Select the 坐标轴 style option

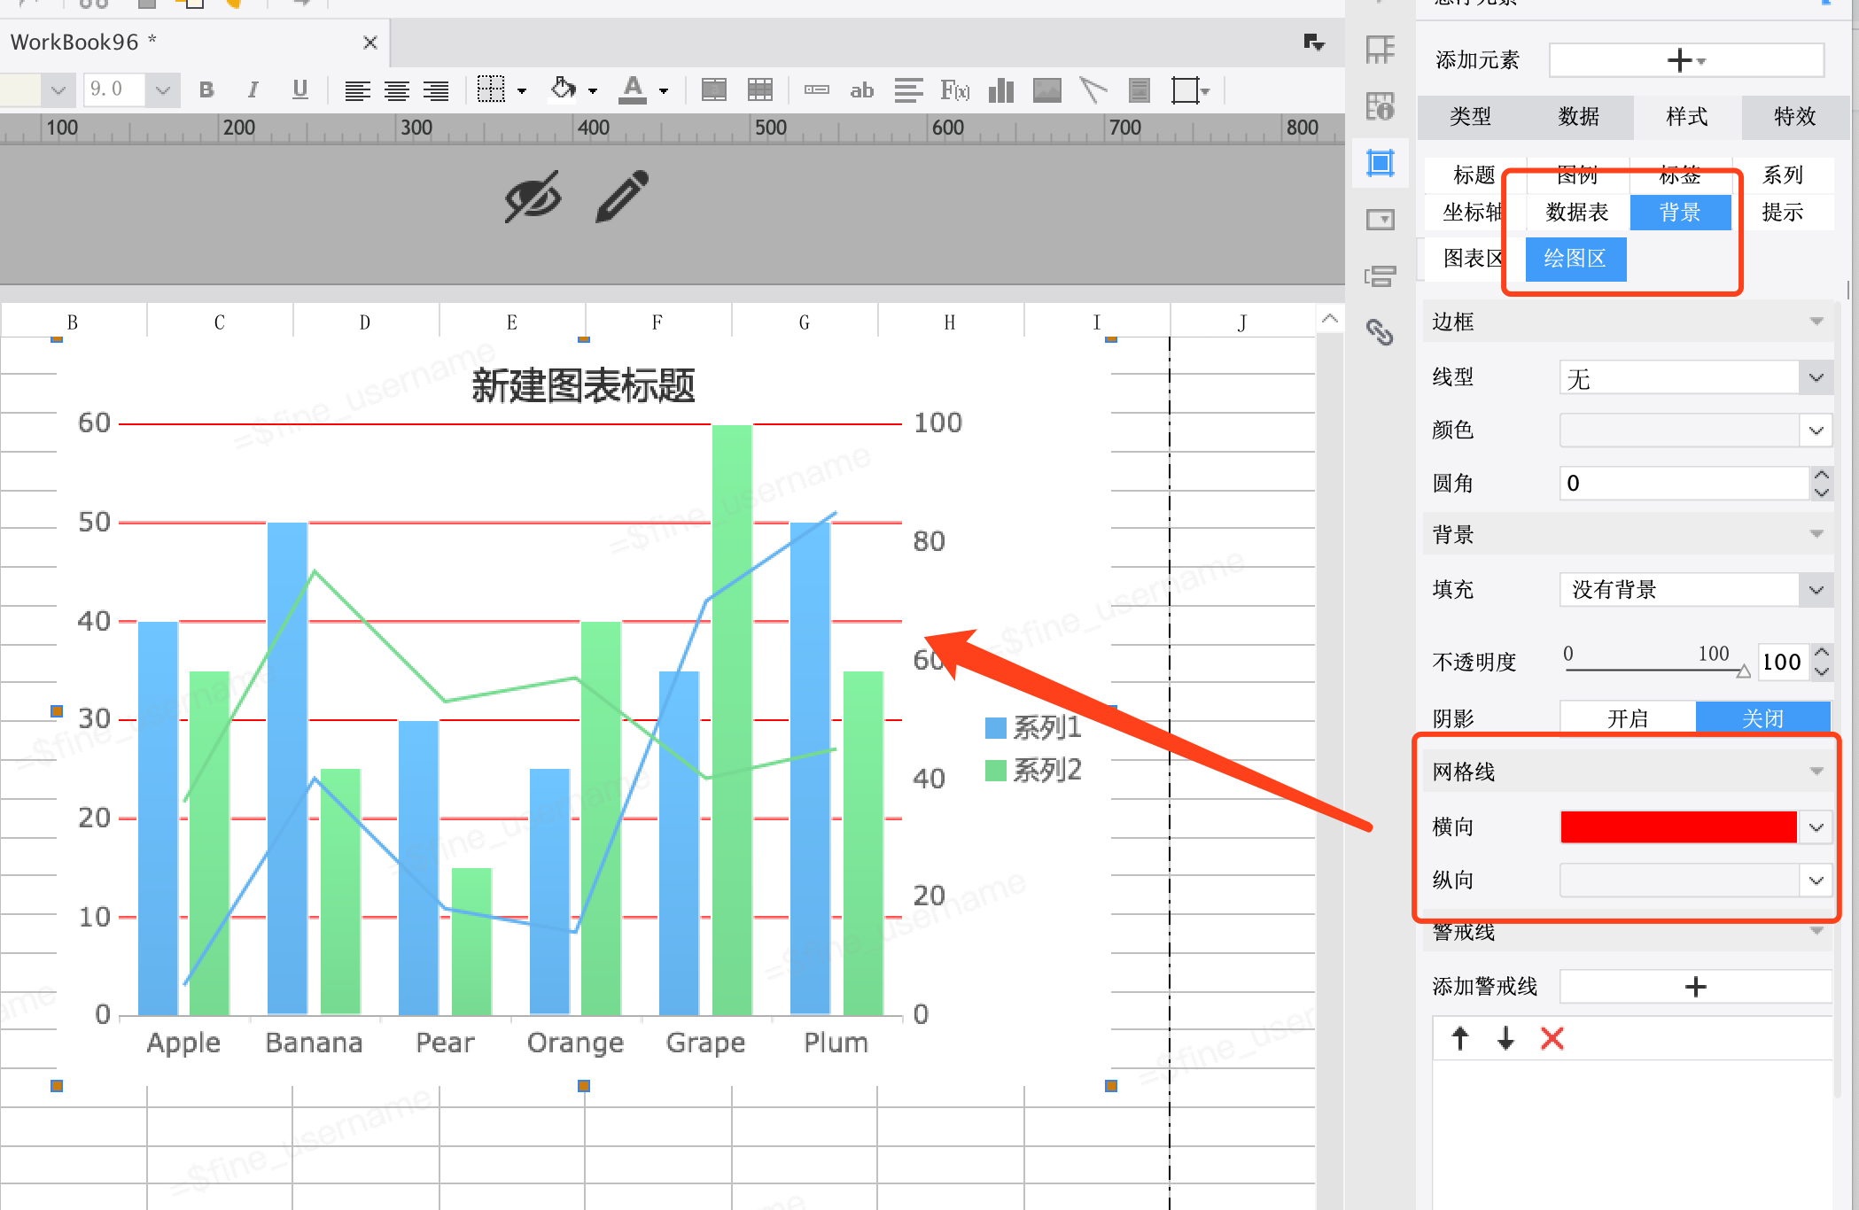pyautogui.click(x=1471, y=213)
